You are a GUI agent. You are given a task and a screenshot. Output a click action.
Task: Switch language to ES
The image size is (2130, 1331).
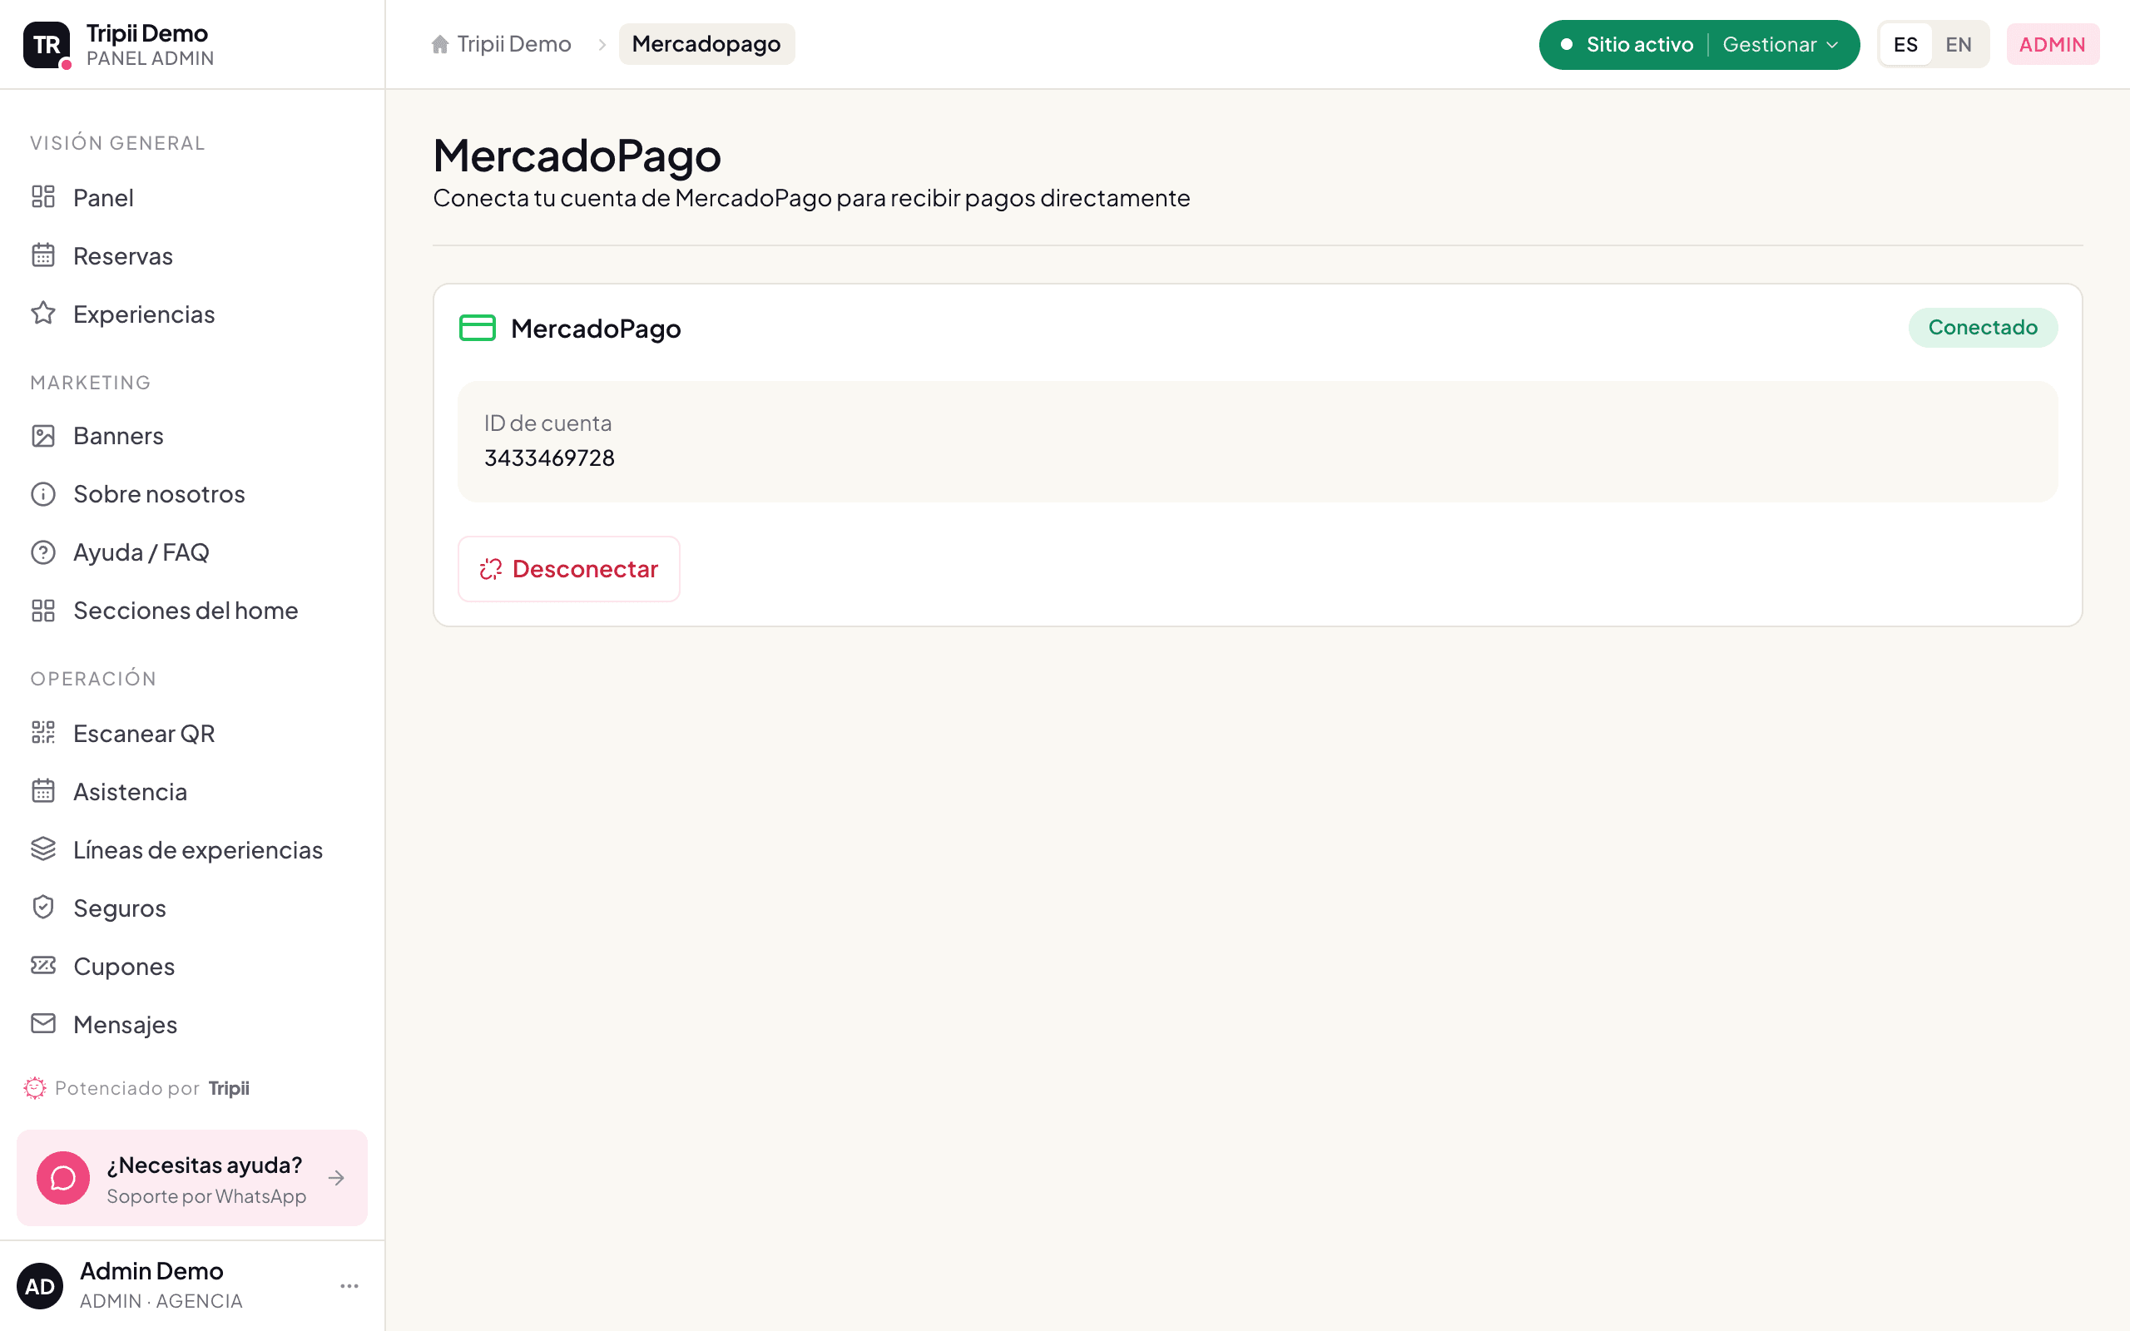point(1905,44)
